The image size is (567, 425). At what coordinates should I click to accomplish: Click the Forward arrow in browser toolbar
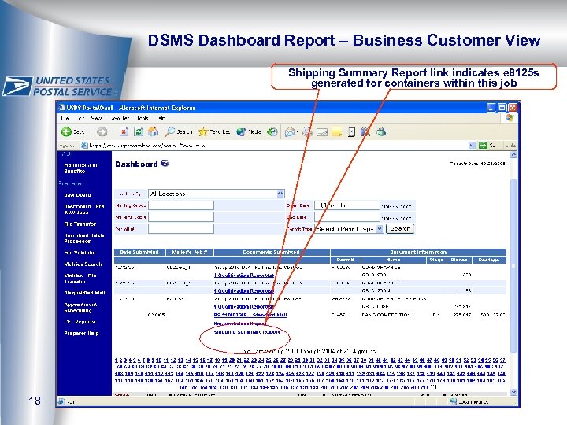(x=102, y=132)
